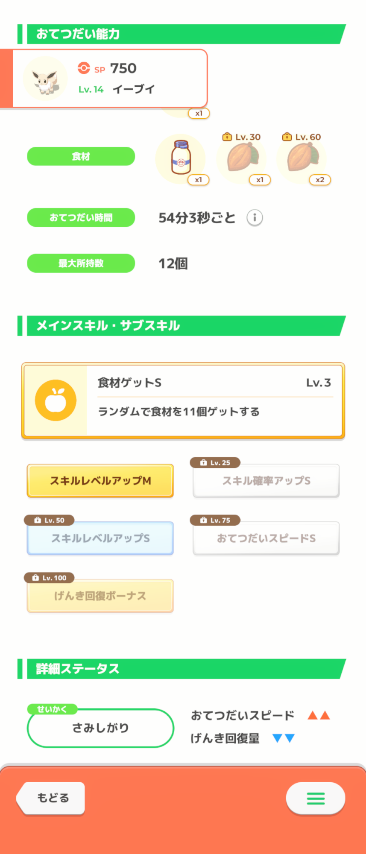Tap the おてつだい時間 label

click(81, 218)
